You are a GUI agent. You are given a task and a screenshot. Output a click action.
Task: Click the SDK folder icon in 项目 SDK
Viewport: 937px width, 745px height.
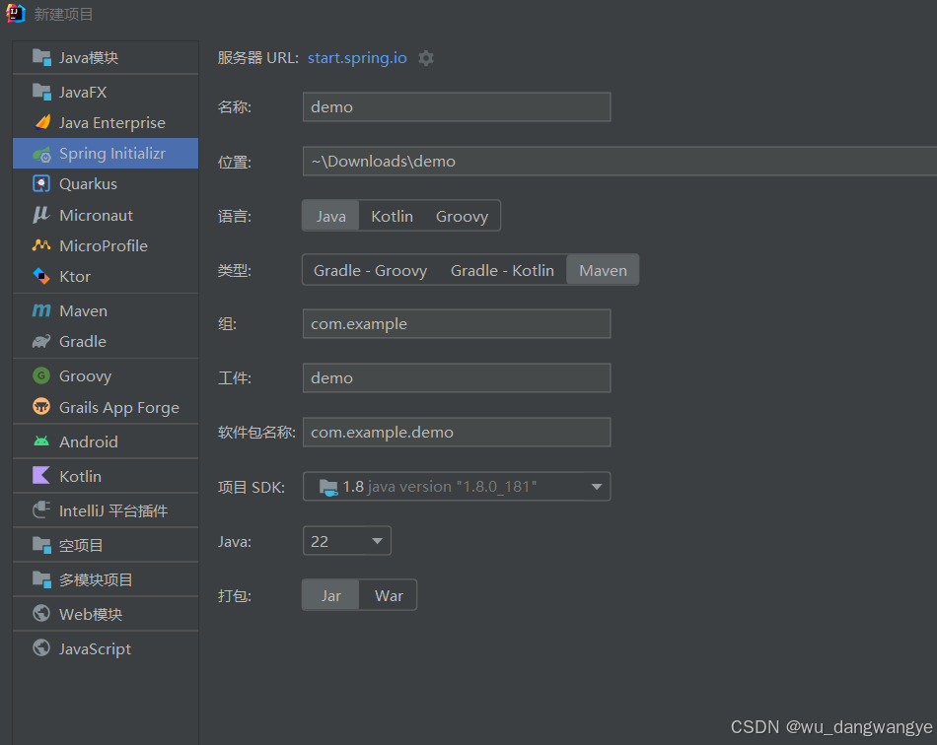coord(328,487)
